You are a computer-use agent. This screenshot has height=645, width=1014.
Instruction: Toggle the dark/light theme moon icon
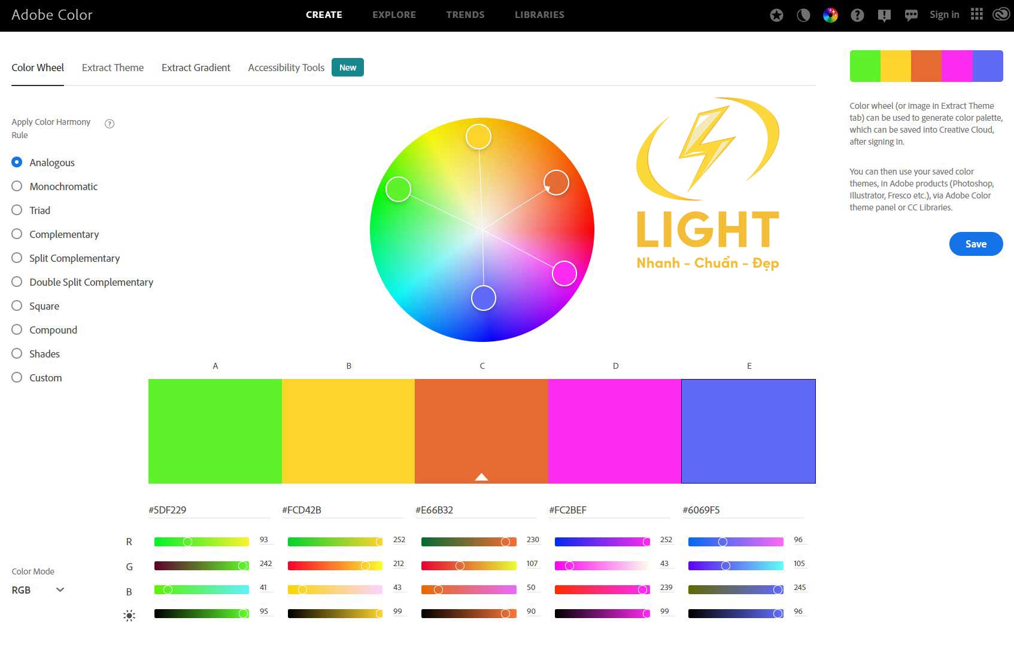click(x=803, y=16)
